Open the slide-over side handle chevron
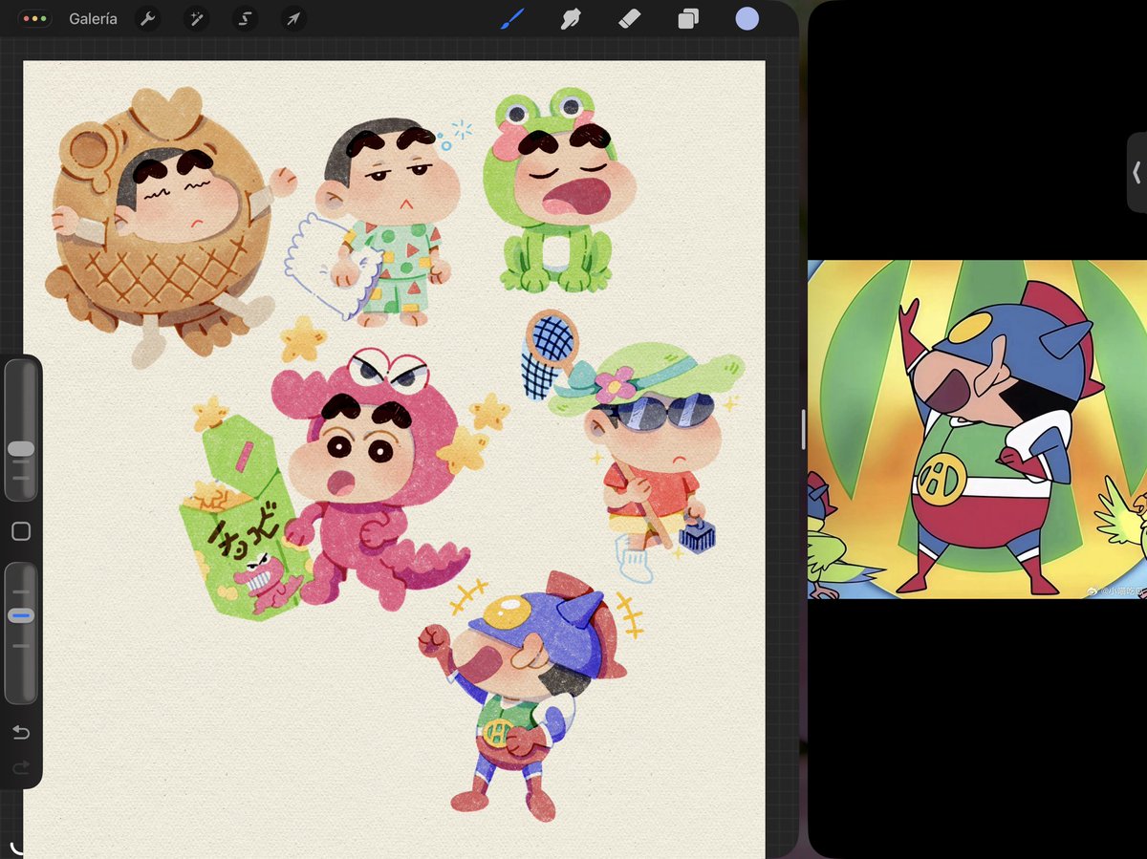Viewport: 1147px width, 859px height. [1136, 173]
